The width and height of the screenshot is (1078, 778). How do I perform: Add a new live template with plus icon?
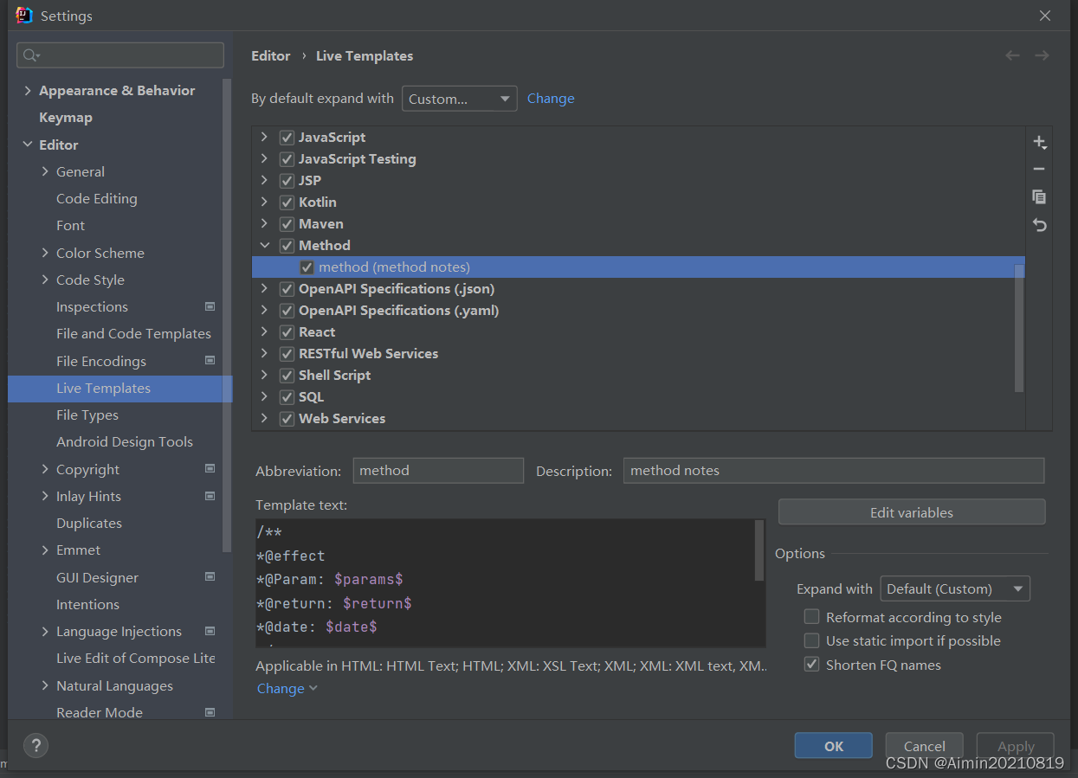(x=1040, y=142)
